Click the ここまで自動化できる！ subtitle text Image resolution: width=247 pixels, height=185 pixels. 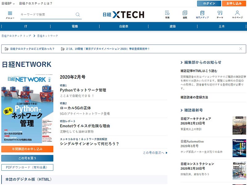click(x=77, y=96)
